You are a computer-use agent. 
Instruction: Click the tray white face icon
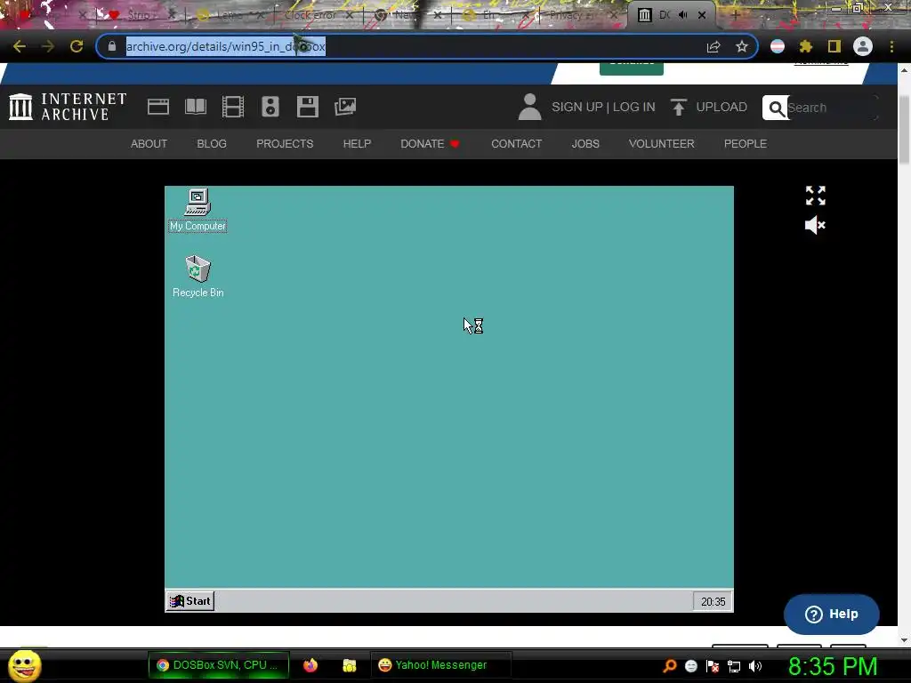point(690,666)
